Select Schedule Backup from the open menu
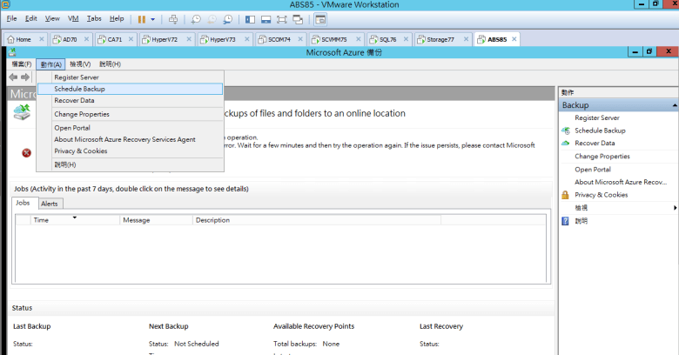This screenshot has width=679, height=355. [x=79, y=89]
